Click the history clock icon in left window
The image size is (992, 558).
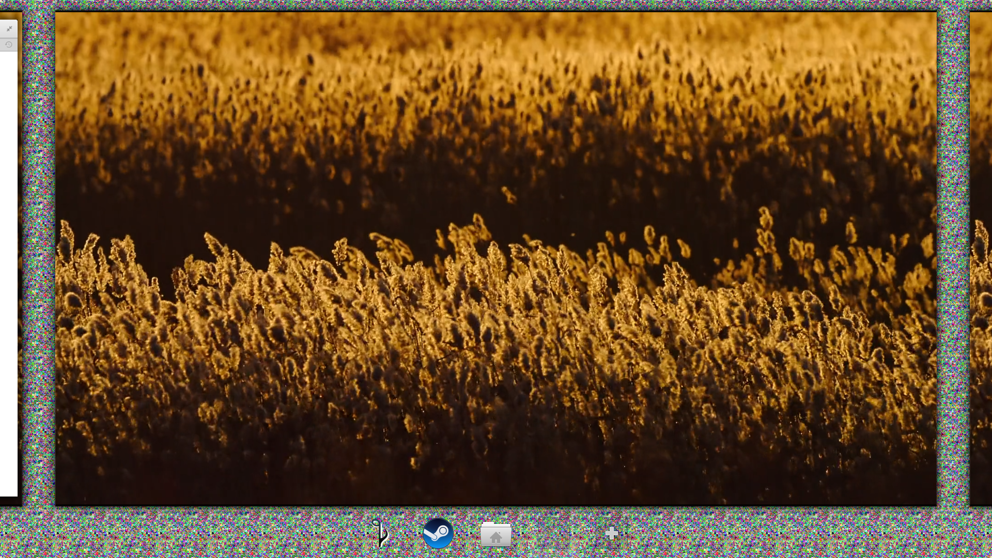(x=9, y=45)
